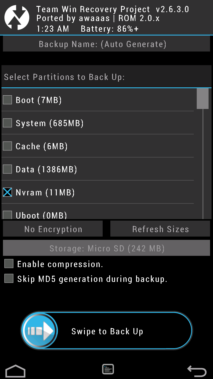The image size is (213, 379).
Task: Check Skip MD5 generation during backup
Action: point(9,278)
